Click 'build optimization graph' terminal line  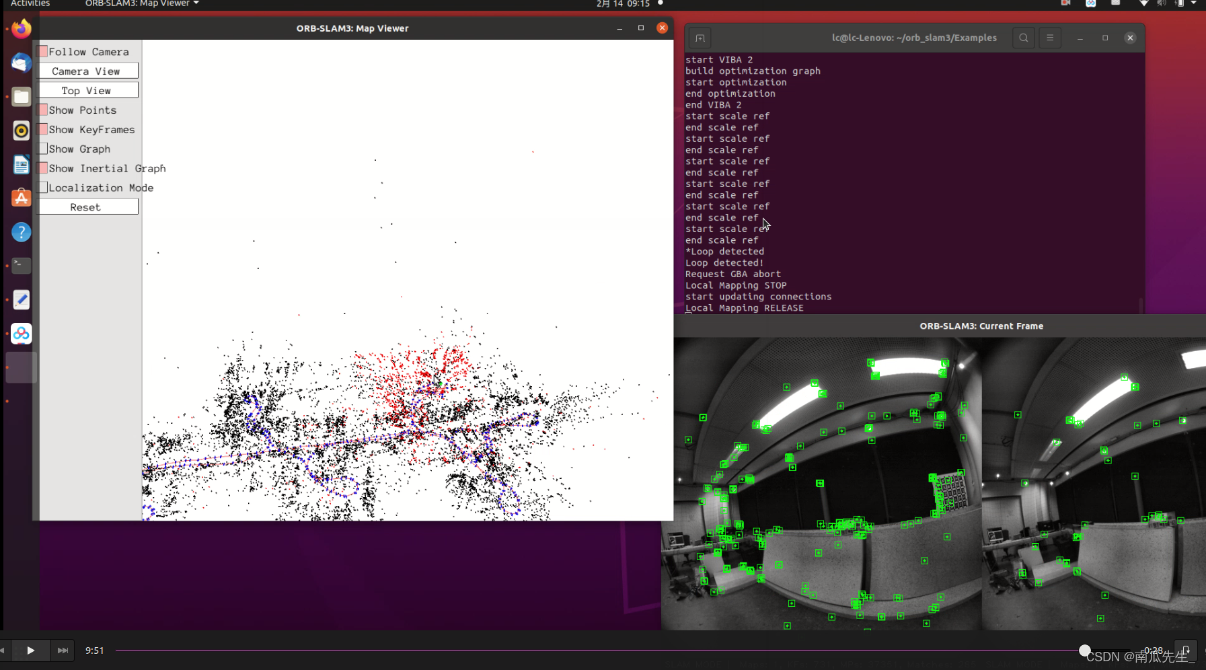(x=753, y=71)
